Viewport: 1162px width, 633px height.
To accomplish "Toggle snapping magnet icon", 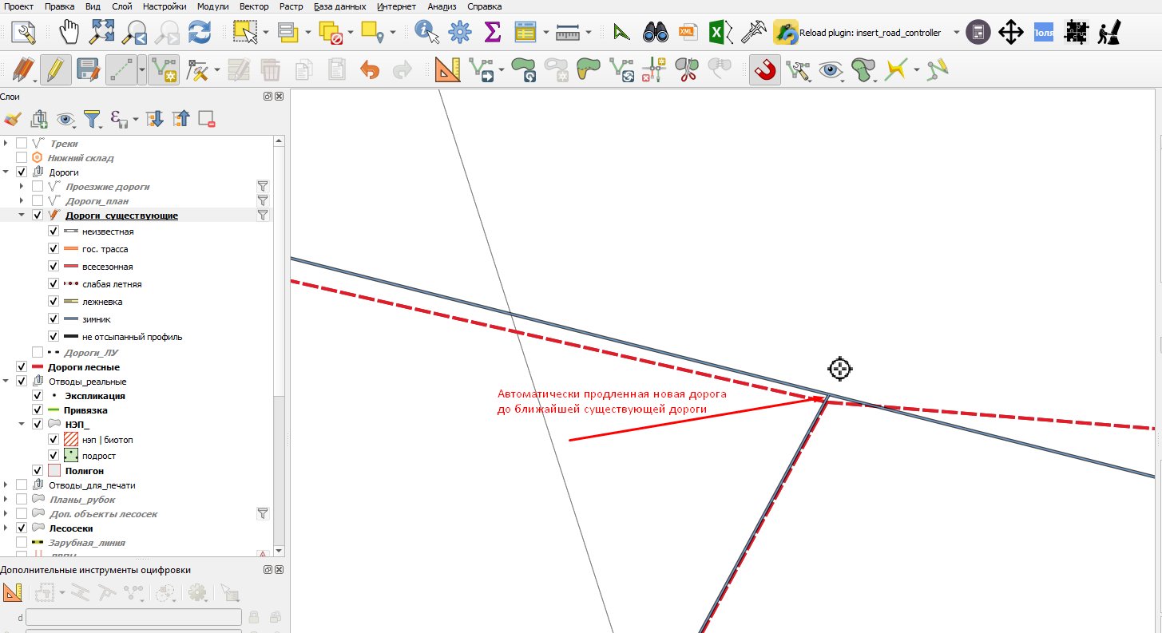I will click(x=765, y=70).
